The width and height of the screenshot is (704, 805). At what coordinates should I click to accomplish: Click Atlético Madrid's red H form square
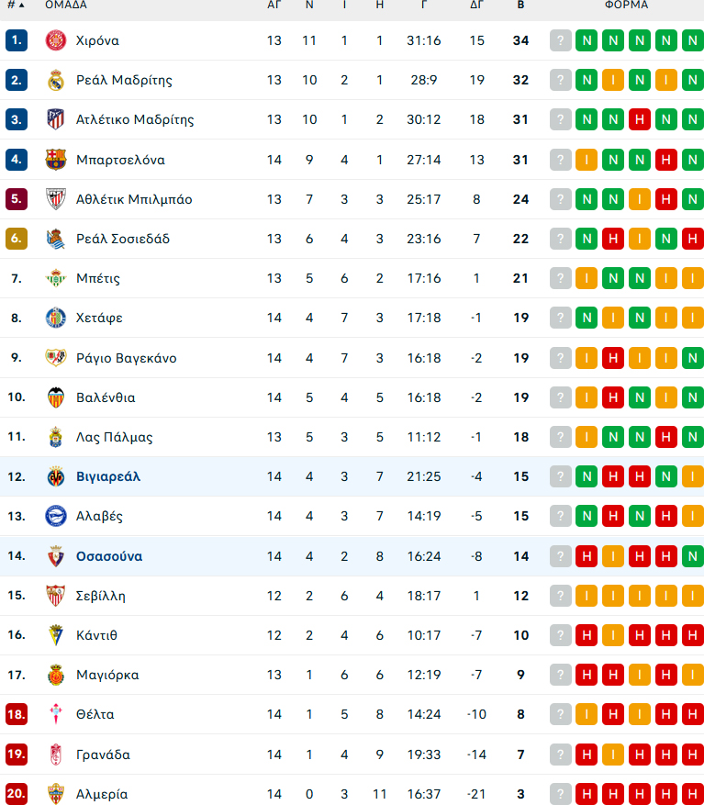coord(640,119)
